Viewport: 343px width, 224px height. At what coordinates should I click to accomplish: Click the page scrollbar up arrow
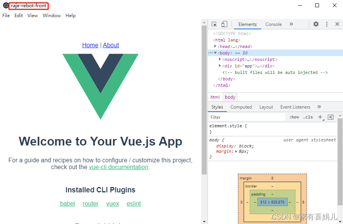click(204, 22)
